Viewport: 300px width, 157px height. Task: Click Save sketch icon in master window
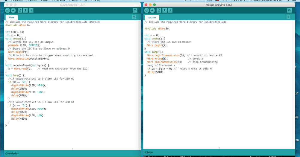pyautogui.click(x=170, y=10)
